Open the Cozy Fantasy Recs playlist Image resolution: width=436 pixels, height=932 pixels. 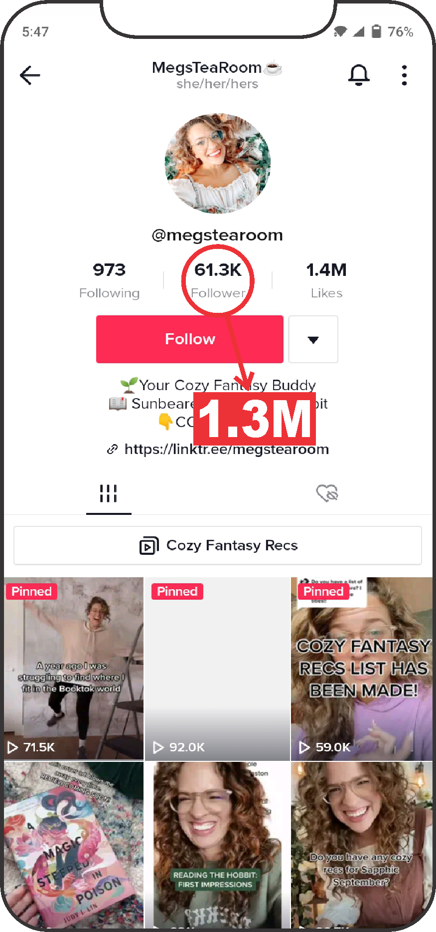click(x=218, y=545)
